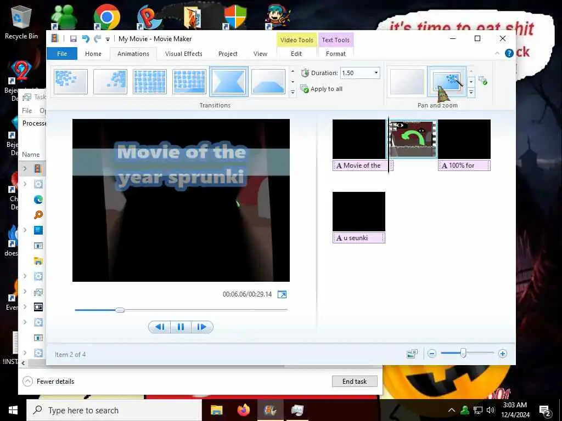Open the Video Tools Edit tab

point(296,54)
